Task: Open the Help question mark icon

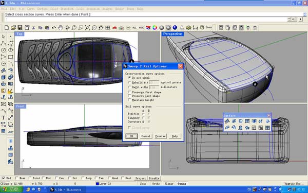Action: [202, 28]
